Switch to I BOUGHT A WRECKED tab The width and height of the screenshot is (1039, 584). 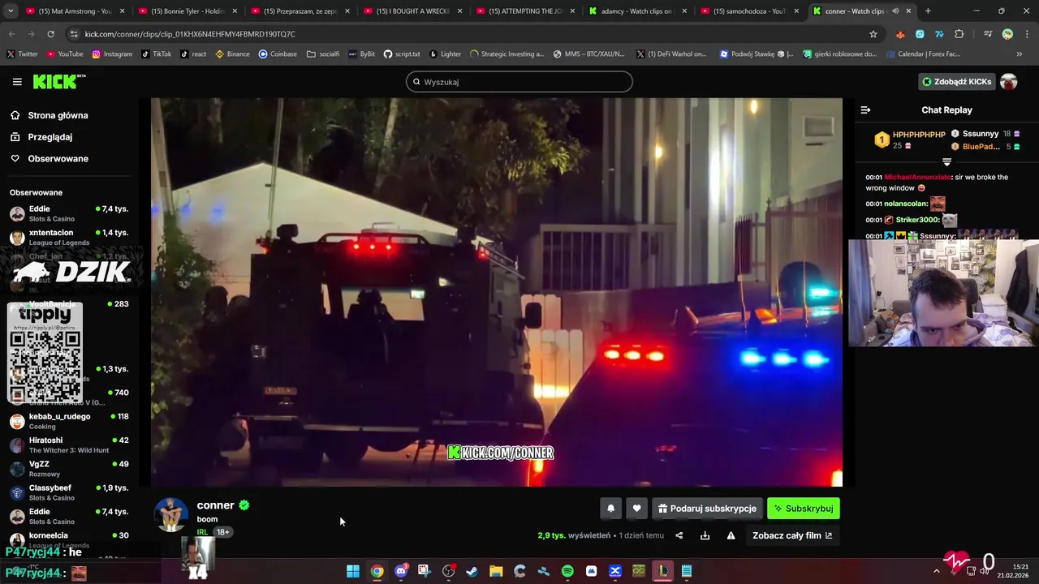[412, 11]
